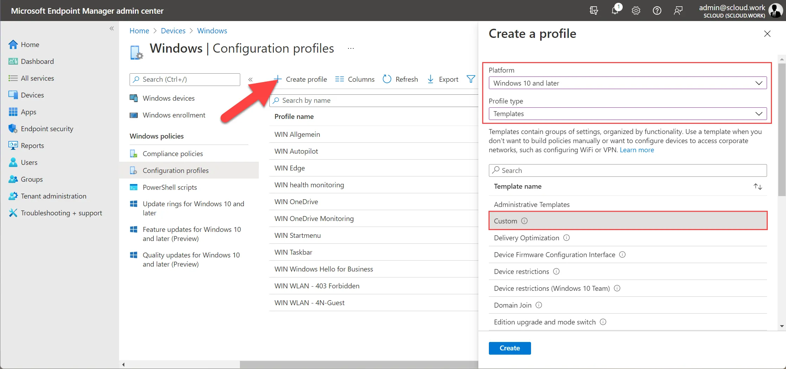Image resolution: width=786 pixels, height=369 pixels.
Task: Click the Search (Ctrl+/) field
Action: [185, 80]
